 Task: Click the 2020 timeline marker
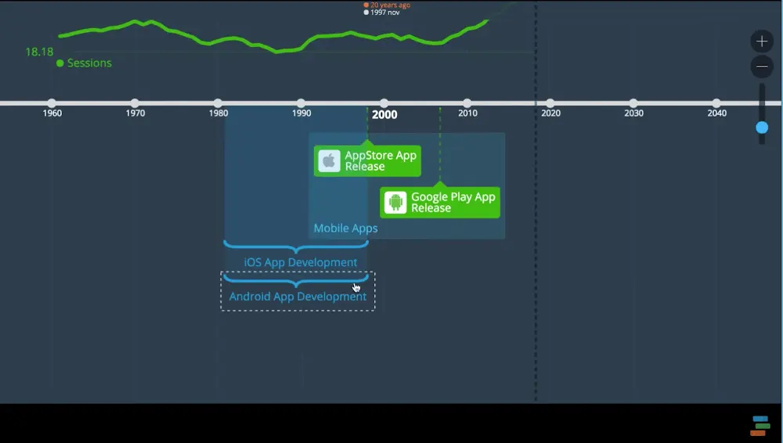[x=550, y=103]
